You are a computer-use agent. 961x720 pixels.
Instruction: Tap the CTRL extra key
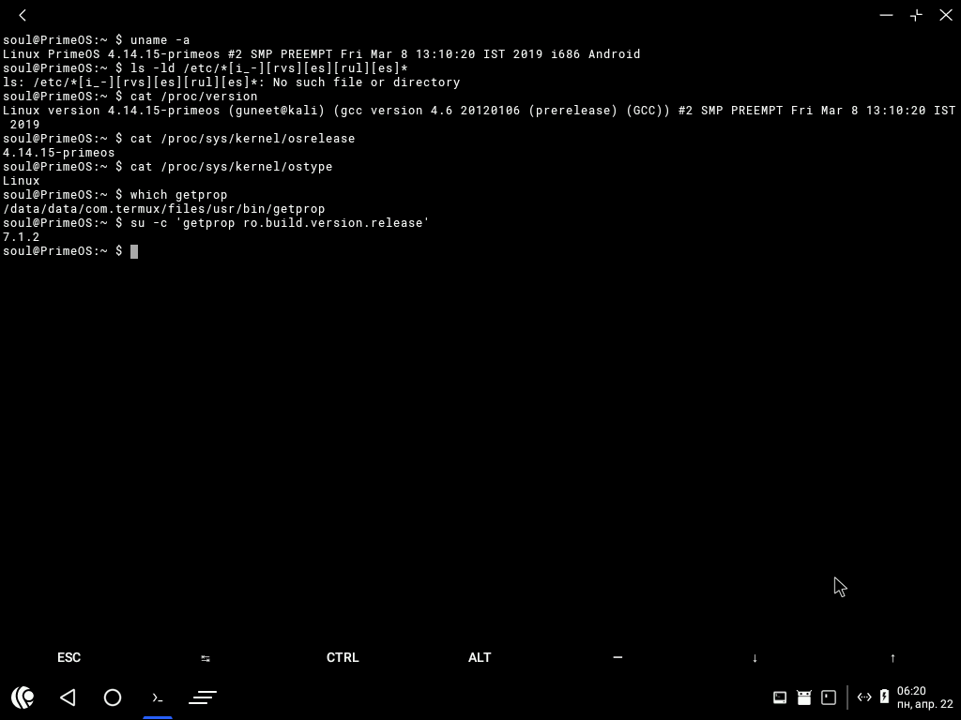tap(343, 657)
